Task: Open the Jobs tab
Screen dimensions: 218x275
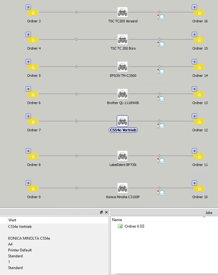Action: (209, 213)
